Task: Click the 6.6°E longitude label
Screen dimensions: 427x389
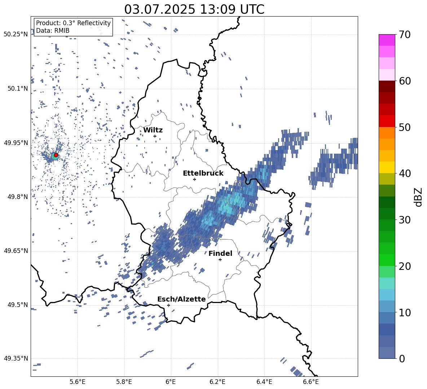Action: pyautogui.click(x=311, y=382)
